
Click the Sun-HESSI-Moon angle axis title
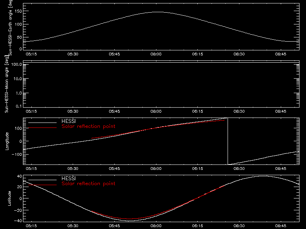click(x=7, y=84)
